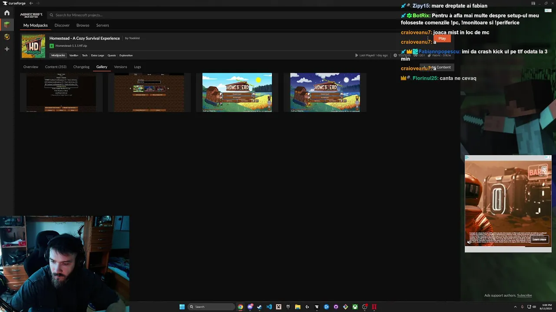Add a new game with plus icon
The height and width of the screenshot is (312, 556).
coord(7,49)
